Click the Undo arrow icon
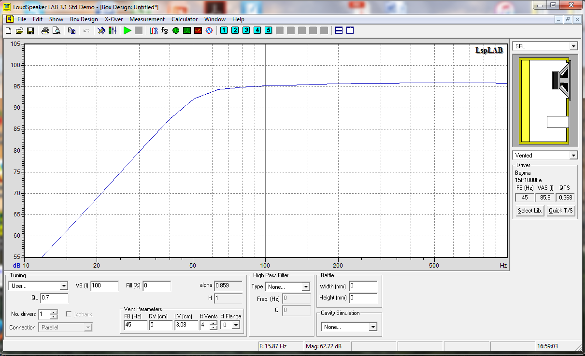 click(86, 30)
